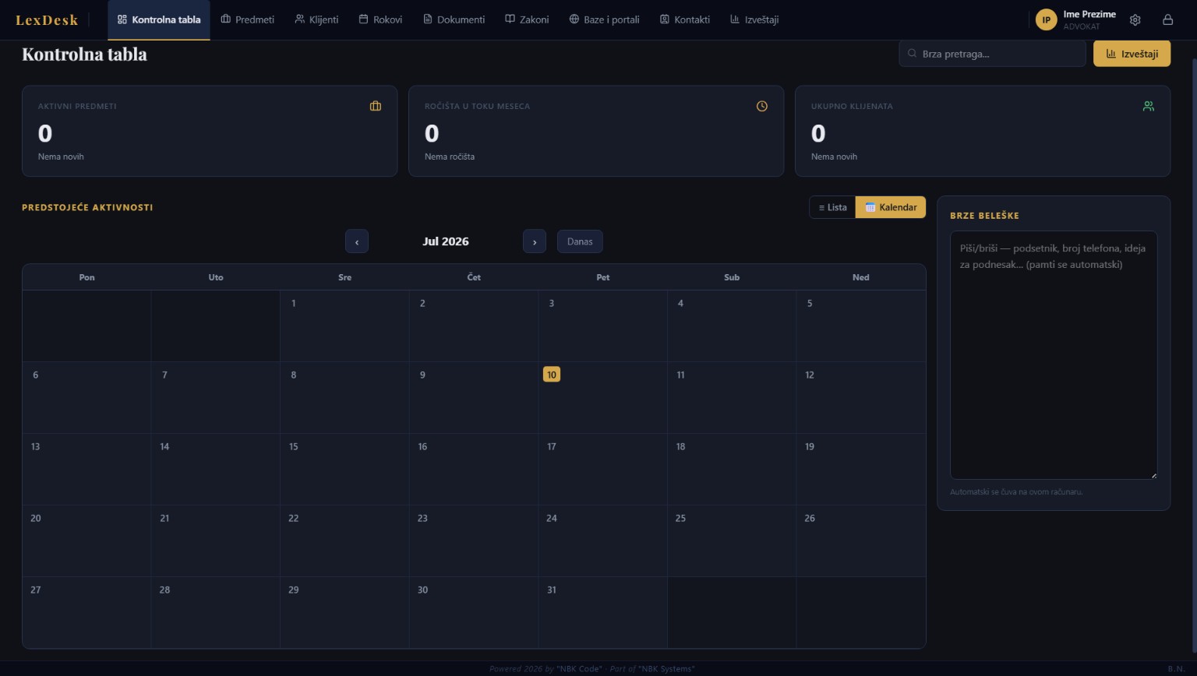
Task: Go to next month in calendar
Action: [535, 241]
